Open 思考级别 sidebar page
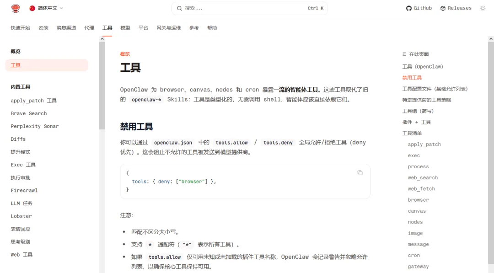This screenshot has width=494, height=273. point(21,242)
